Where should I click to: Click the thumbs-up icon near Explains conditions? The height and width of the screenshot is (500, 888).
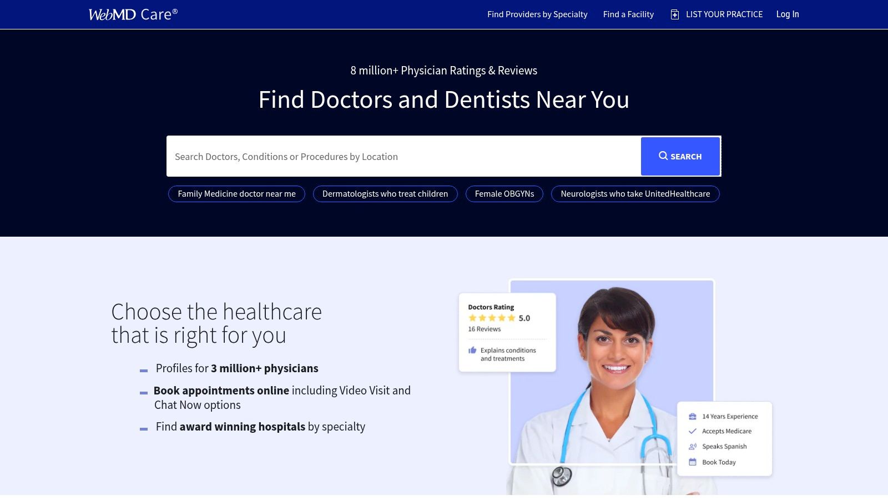pyautogui.click(x=472, y=350)
